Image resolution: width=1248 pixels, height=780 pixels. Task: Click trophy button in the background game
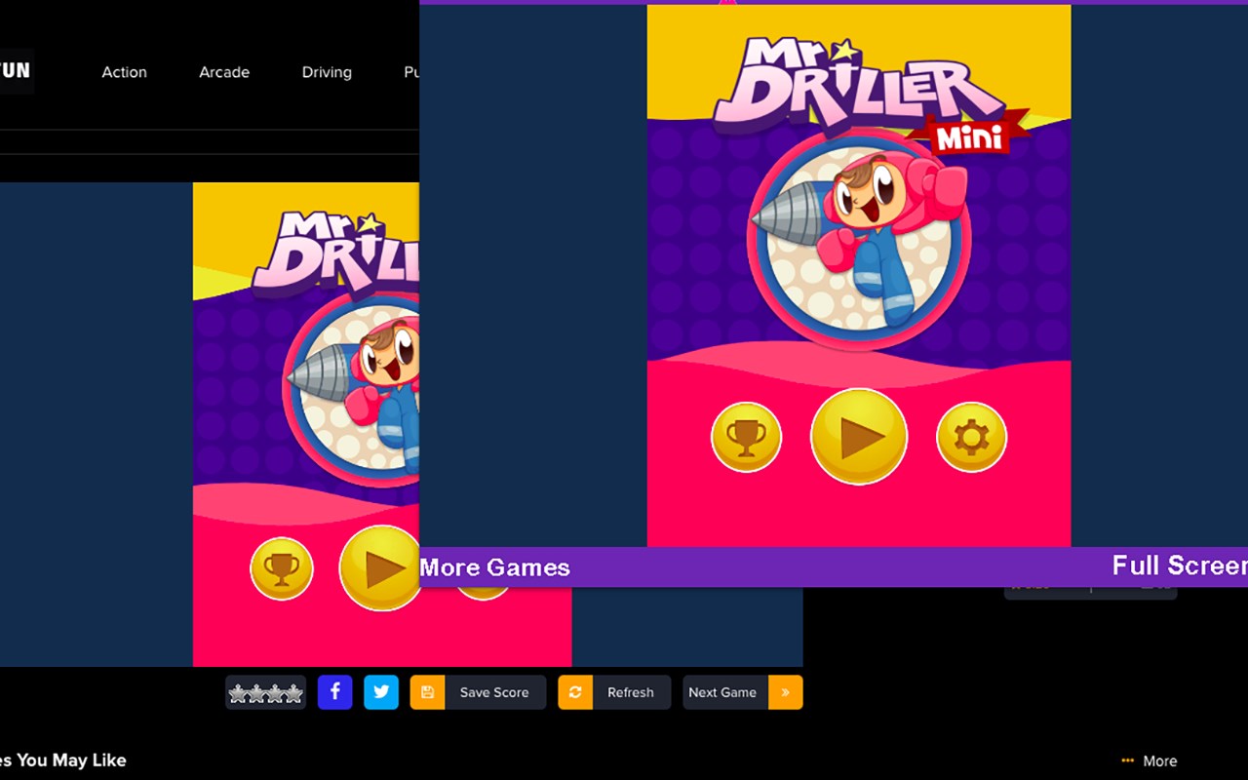point(282,568)
